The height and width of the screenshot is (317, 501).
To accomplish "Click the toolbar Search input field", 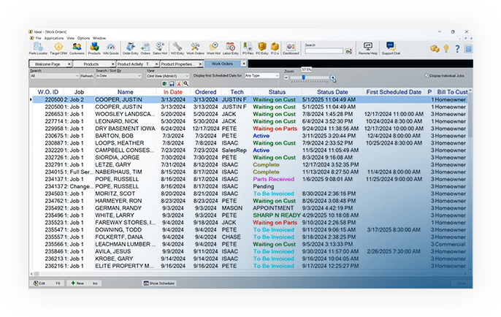I will coord(324,51).
